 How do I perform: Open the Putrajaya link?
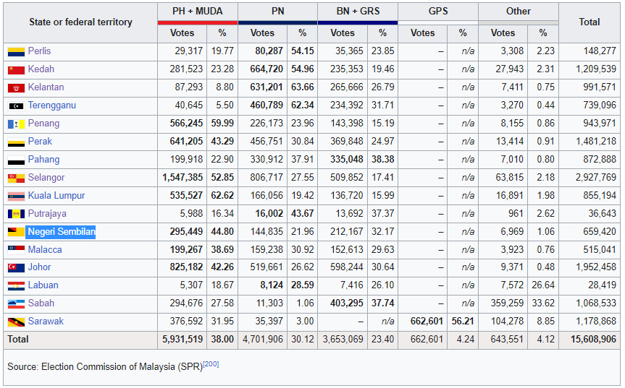coord(47,213)
